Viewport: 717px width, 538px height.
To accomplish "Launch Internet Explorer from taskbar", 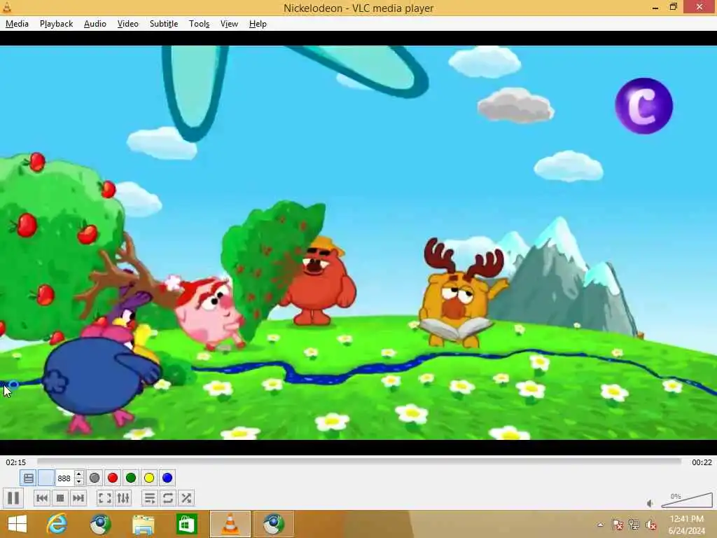I will 57,524.
